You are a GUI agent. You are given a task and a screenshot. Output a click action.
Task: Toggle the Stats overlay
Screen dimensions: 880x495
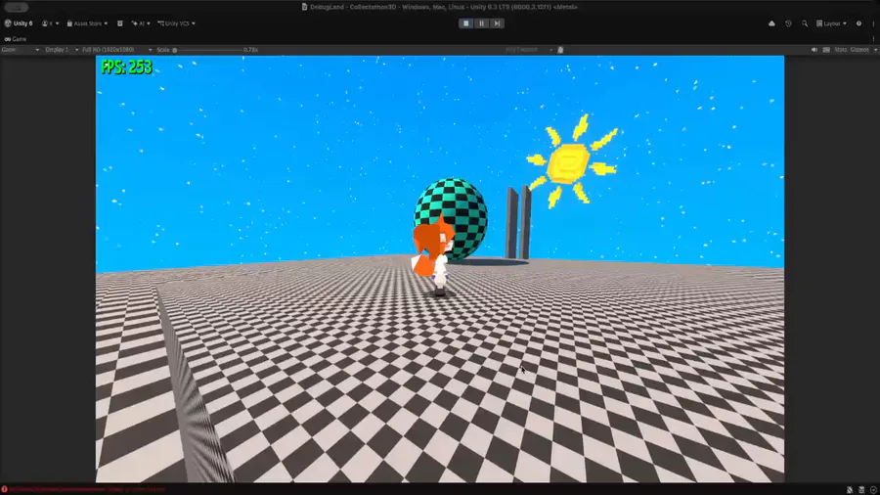[840, 50]
